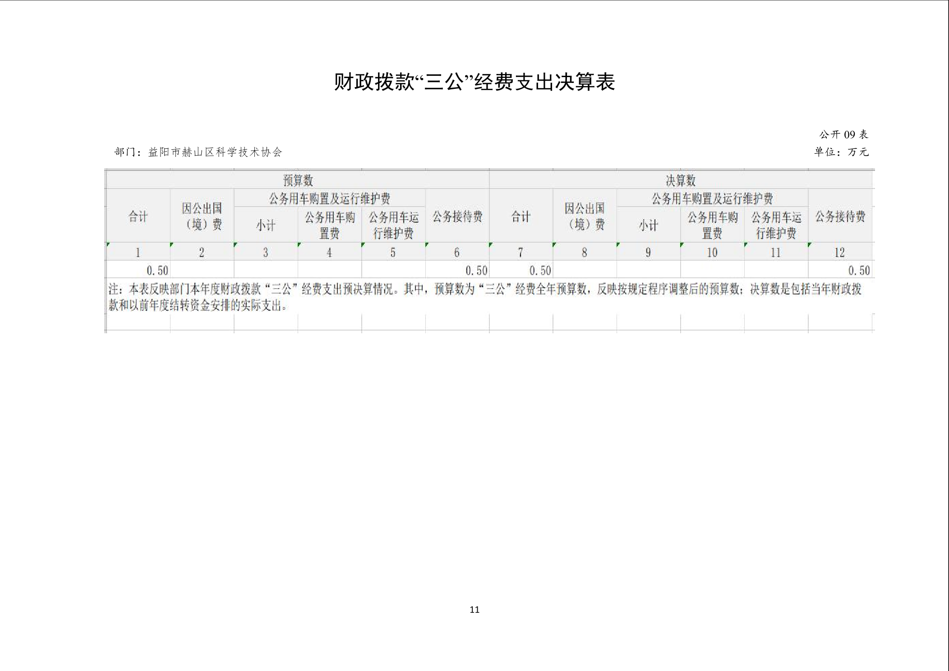Image resolution: width=949 pixels, height=671 pixels.
Task: Select the column number 1 cell
Action: pos(138,253)
